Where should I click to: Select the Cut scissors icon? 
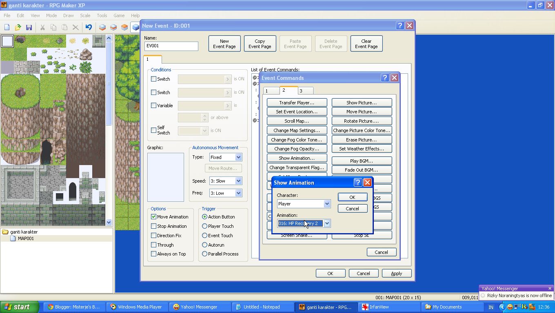click(42, 27)
